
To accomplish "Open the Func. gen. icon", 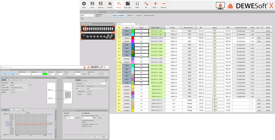I will point(128,4).
